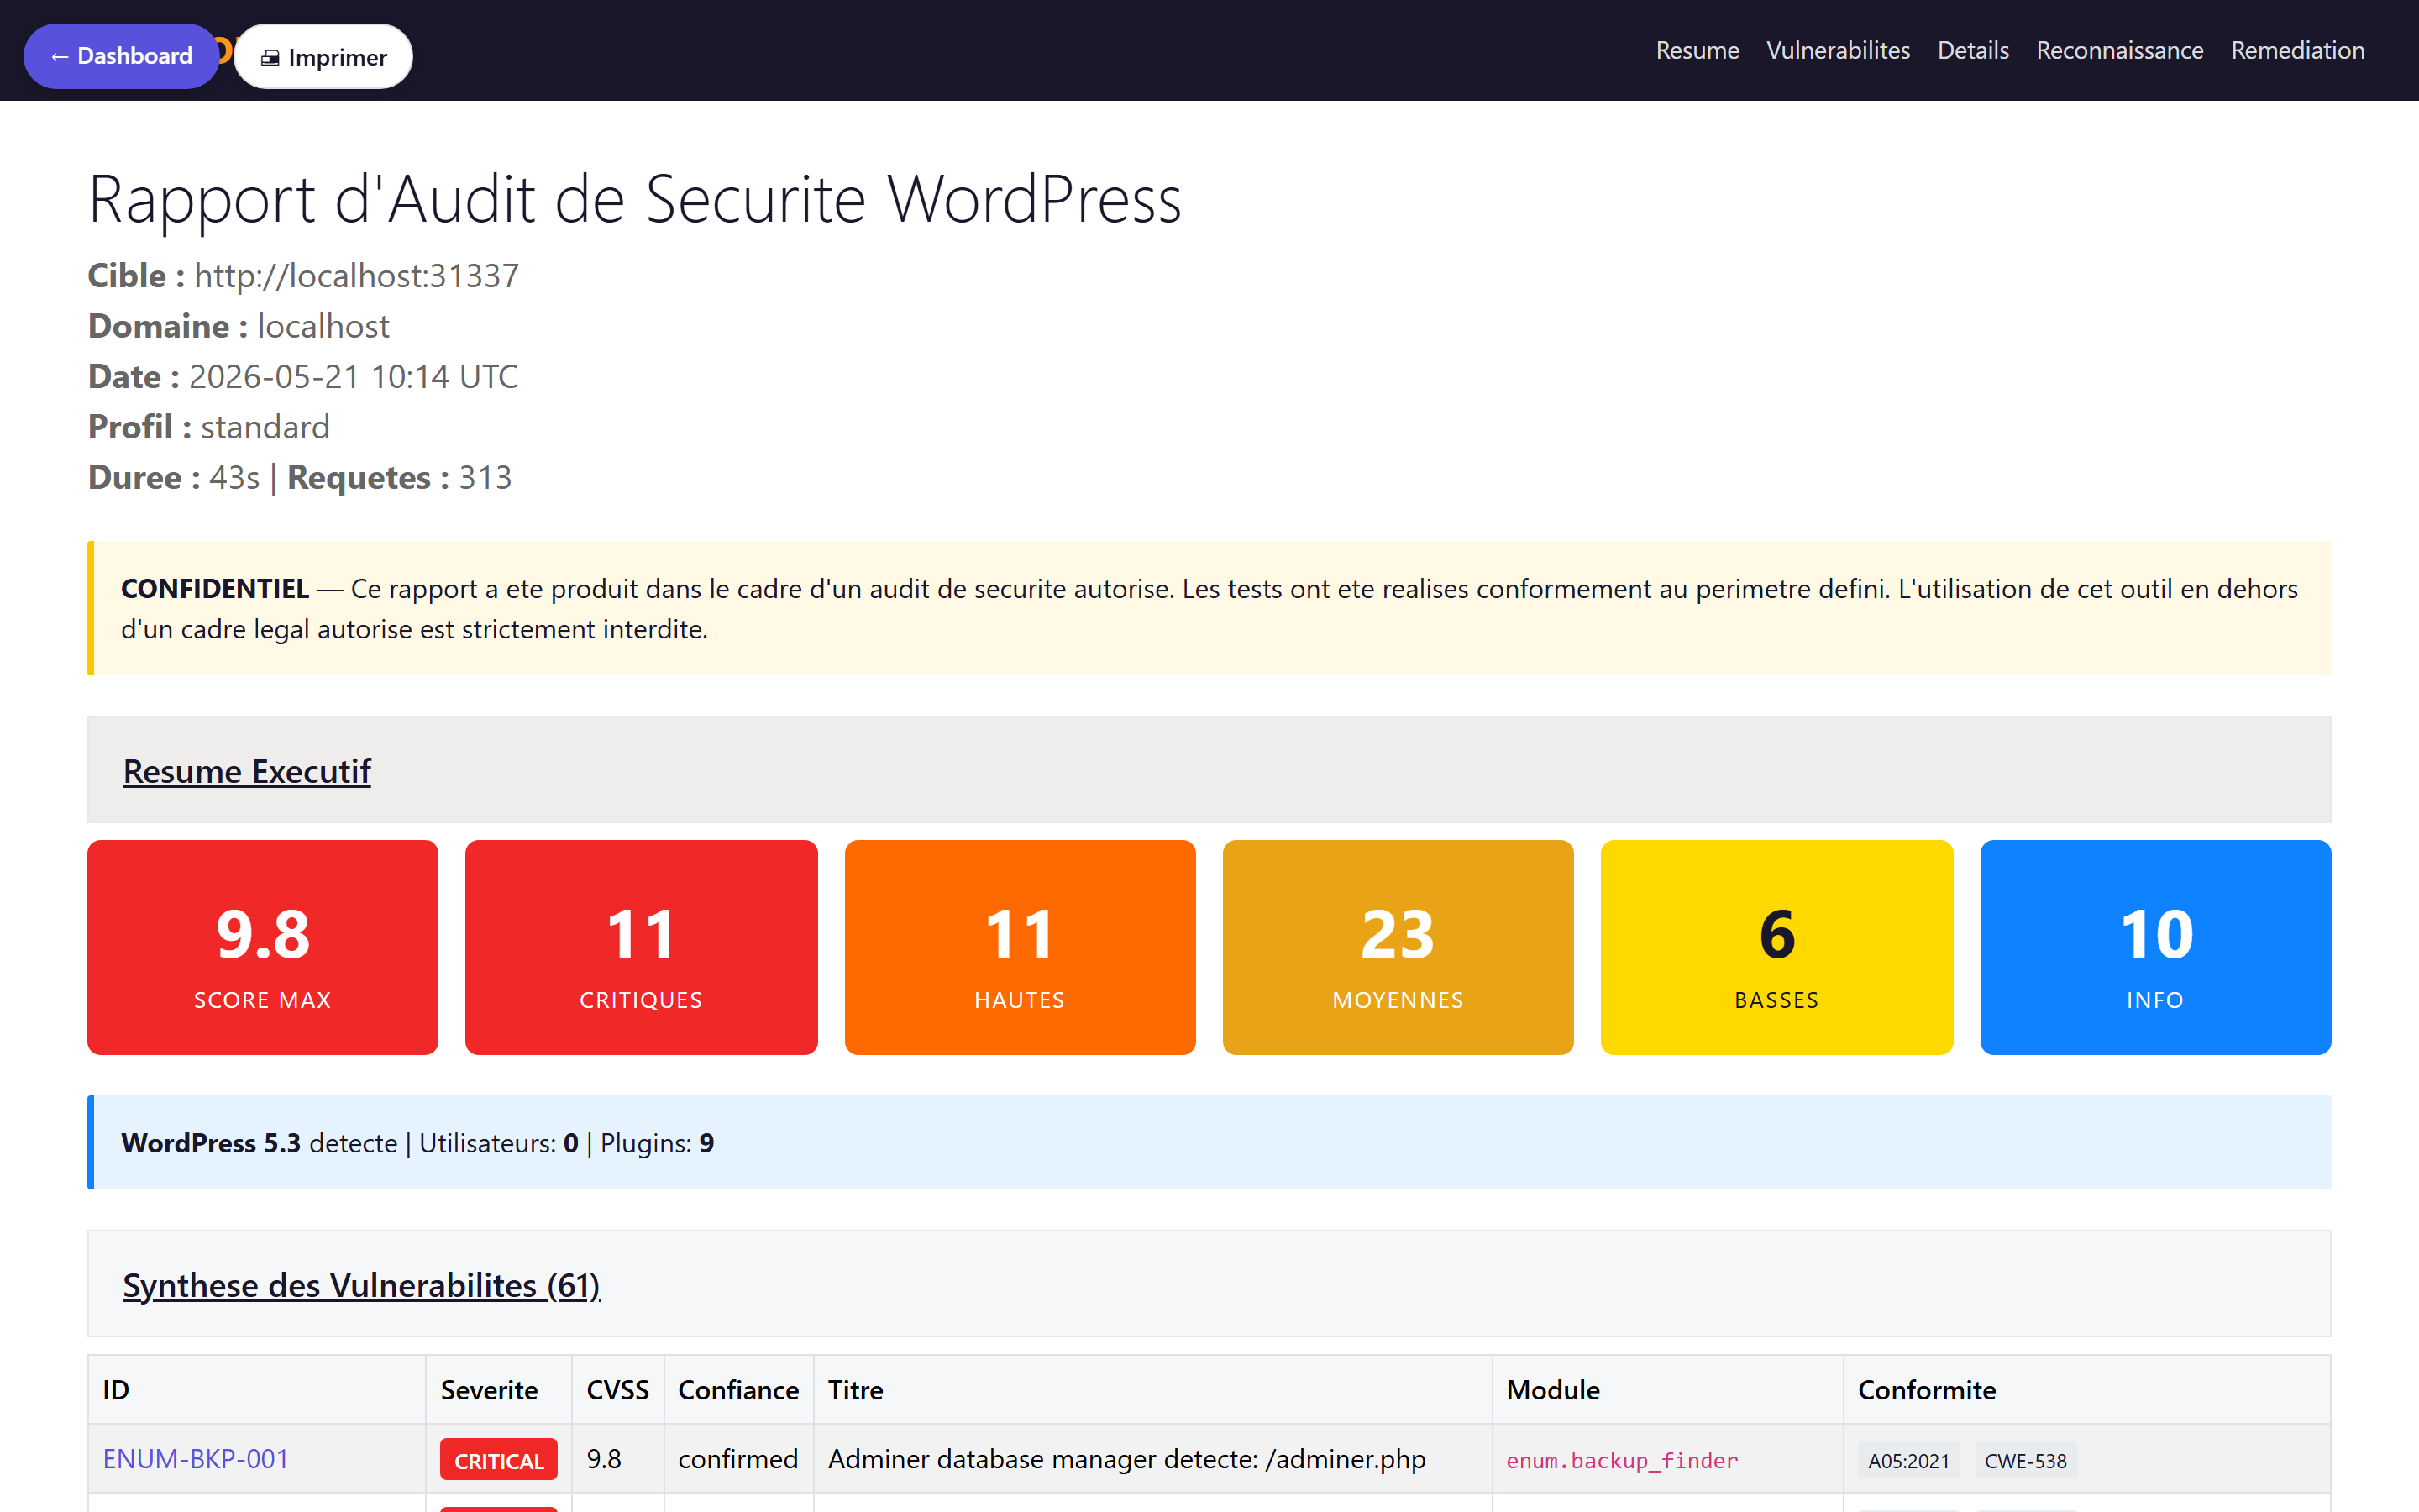Screen dimensions: 2419x1512
Task: Open the Vulnerabilites nav link
Action: click(1837, 50)
